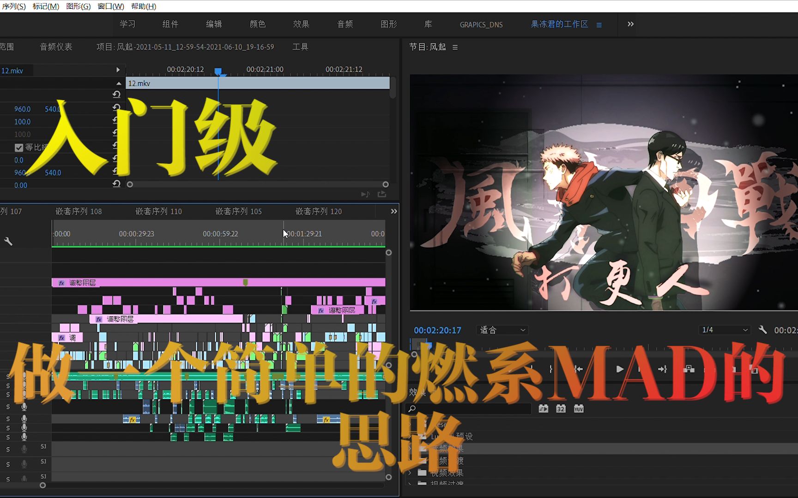The width and height of the screenshot is (798, 498).
Task: Open program monitor settings wrench
Action: coord(762,330)
